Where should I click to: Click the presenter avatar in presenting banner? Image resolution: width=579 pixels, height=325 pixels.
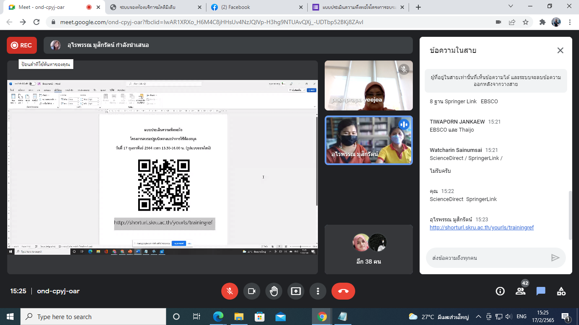(56, 45)
